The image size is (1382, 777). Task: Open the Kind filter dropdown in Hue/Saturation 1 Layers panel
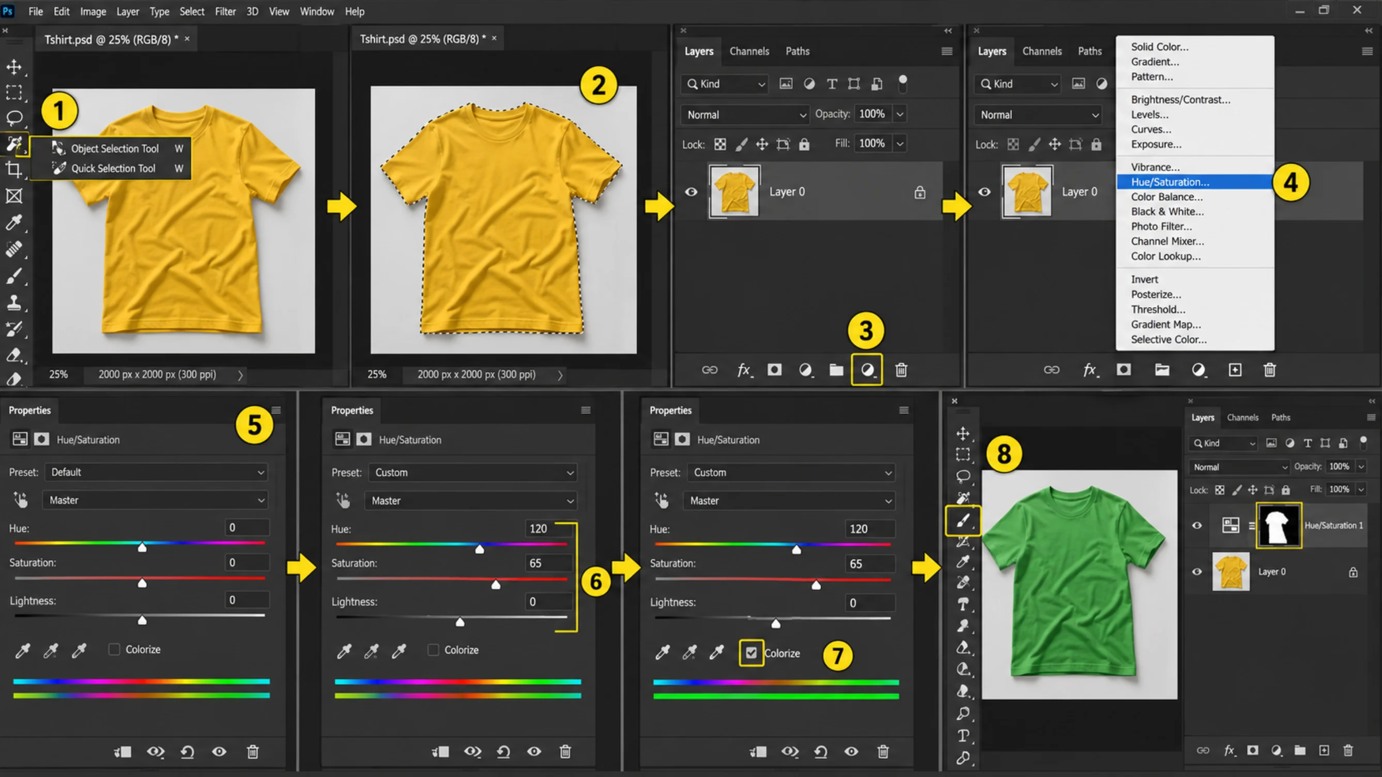[x=1223, y=443]
